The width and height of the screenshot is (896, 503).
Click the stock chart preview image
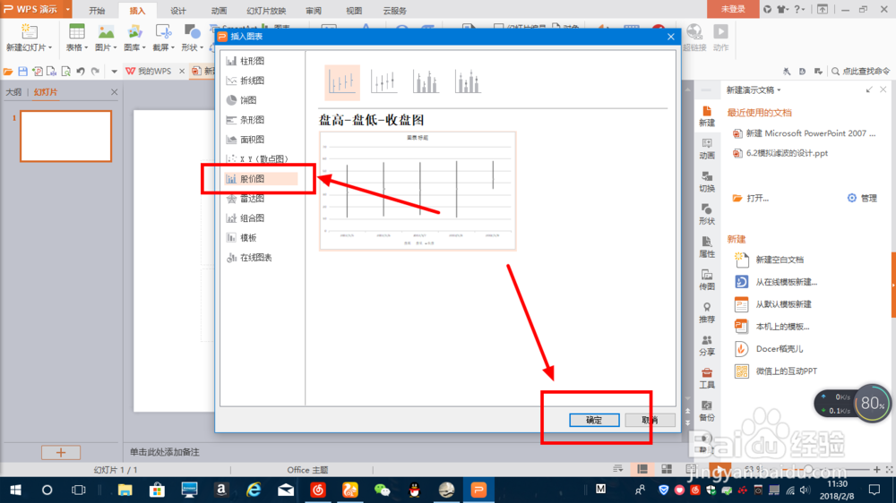pyautogui.click(x=418, y=191)
